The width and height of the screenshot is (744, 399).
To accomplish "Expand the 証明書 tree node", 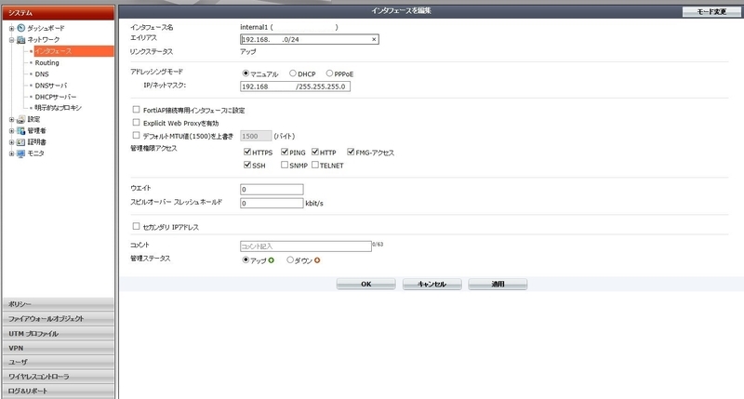I will (12, 142).
